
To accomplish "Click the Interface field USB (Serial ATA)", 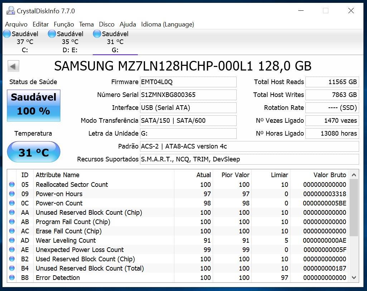I will pyautogui.click(x=188, y=108).
